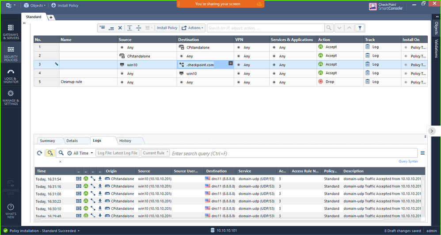
Task: Open the All Time range dropdown
Action: (80, 153)
